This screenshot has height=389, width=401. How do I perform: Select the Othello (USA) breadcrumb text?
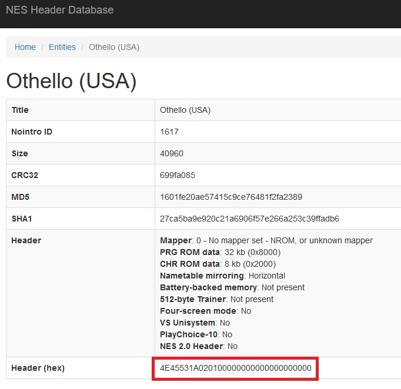pos(114,47)
